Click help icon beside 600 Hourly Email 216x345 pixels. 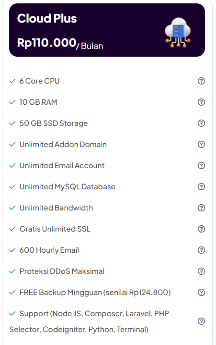pos(201,250)
